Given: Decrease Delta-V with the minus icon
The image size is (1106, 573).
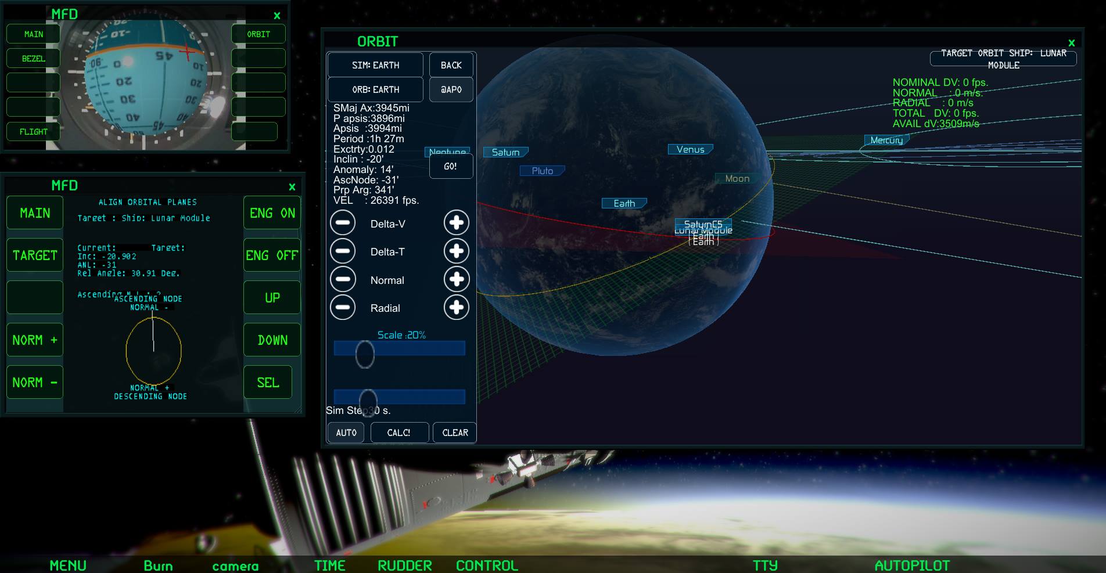Looking at the screenshot, I should coord(343,223).
